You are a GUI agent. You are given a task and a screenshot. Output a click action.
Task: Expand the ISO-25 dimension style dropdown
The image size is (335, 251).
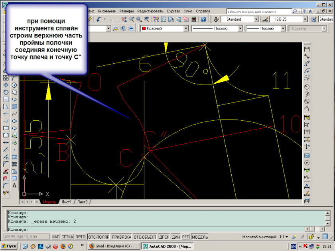[305, 20]
